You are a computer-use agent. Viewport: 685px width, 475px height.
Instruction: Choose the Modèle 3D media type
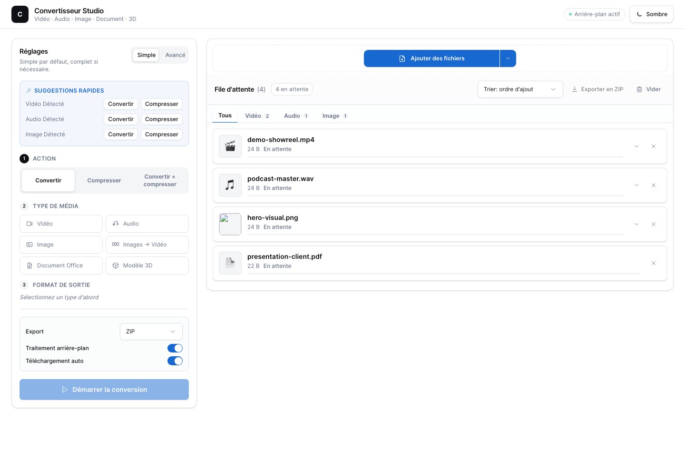pyautogui.click(x=147, y=266)
